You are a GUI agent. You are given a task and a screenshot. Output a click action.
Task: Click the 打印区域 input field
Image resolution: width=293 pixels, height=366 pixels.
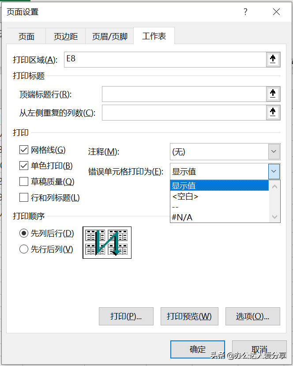coord(165,60)
